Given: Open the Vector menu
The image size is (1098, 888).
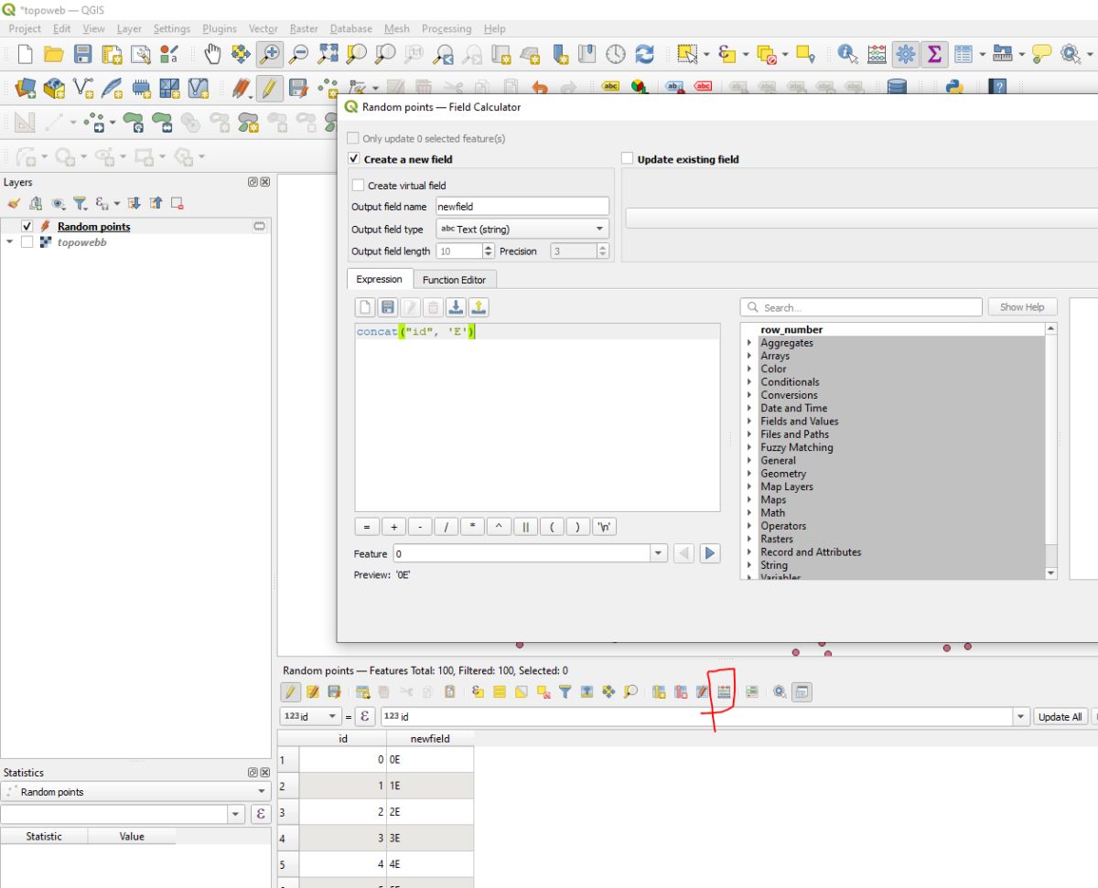Looking at the screenshot, I should (264, 28).
